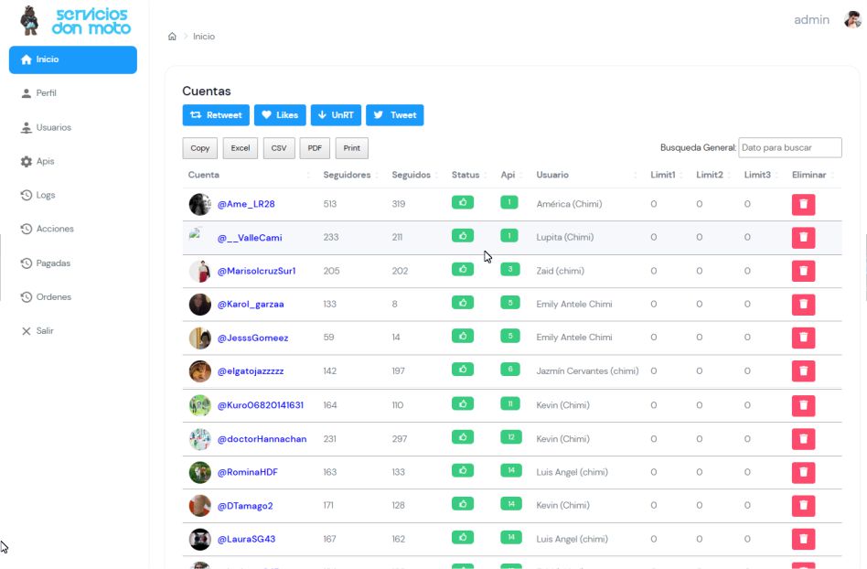Toggle status badge for @doctorHannachan

click(463, 437)
